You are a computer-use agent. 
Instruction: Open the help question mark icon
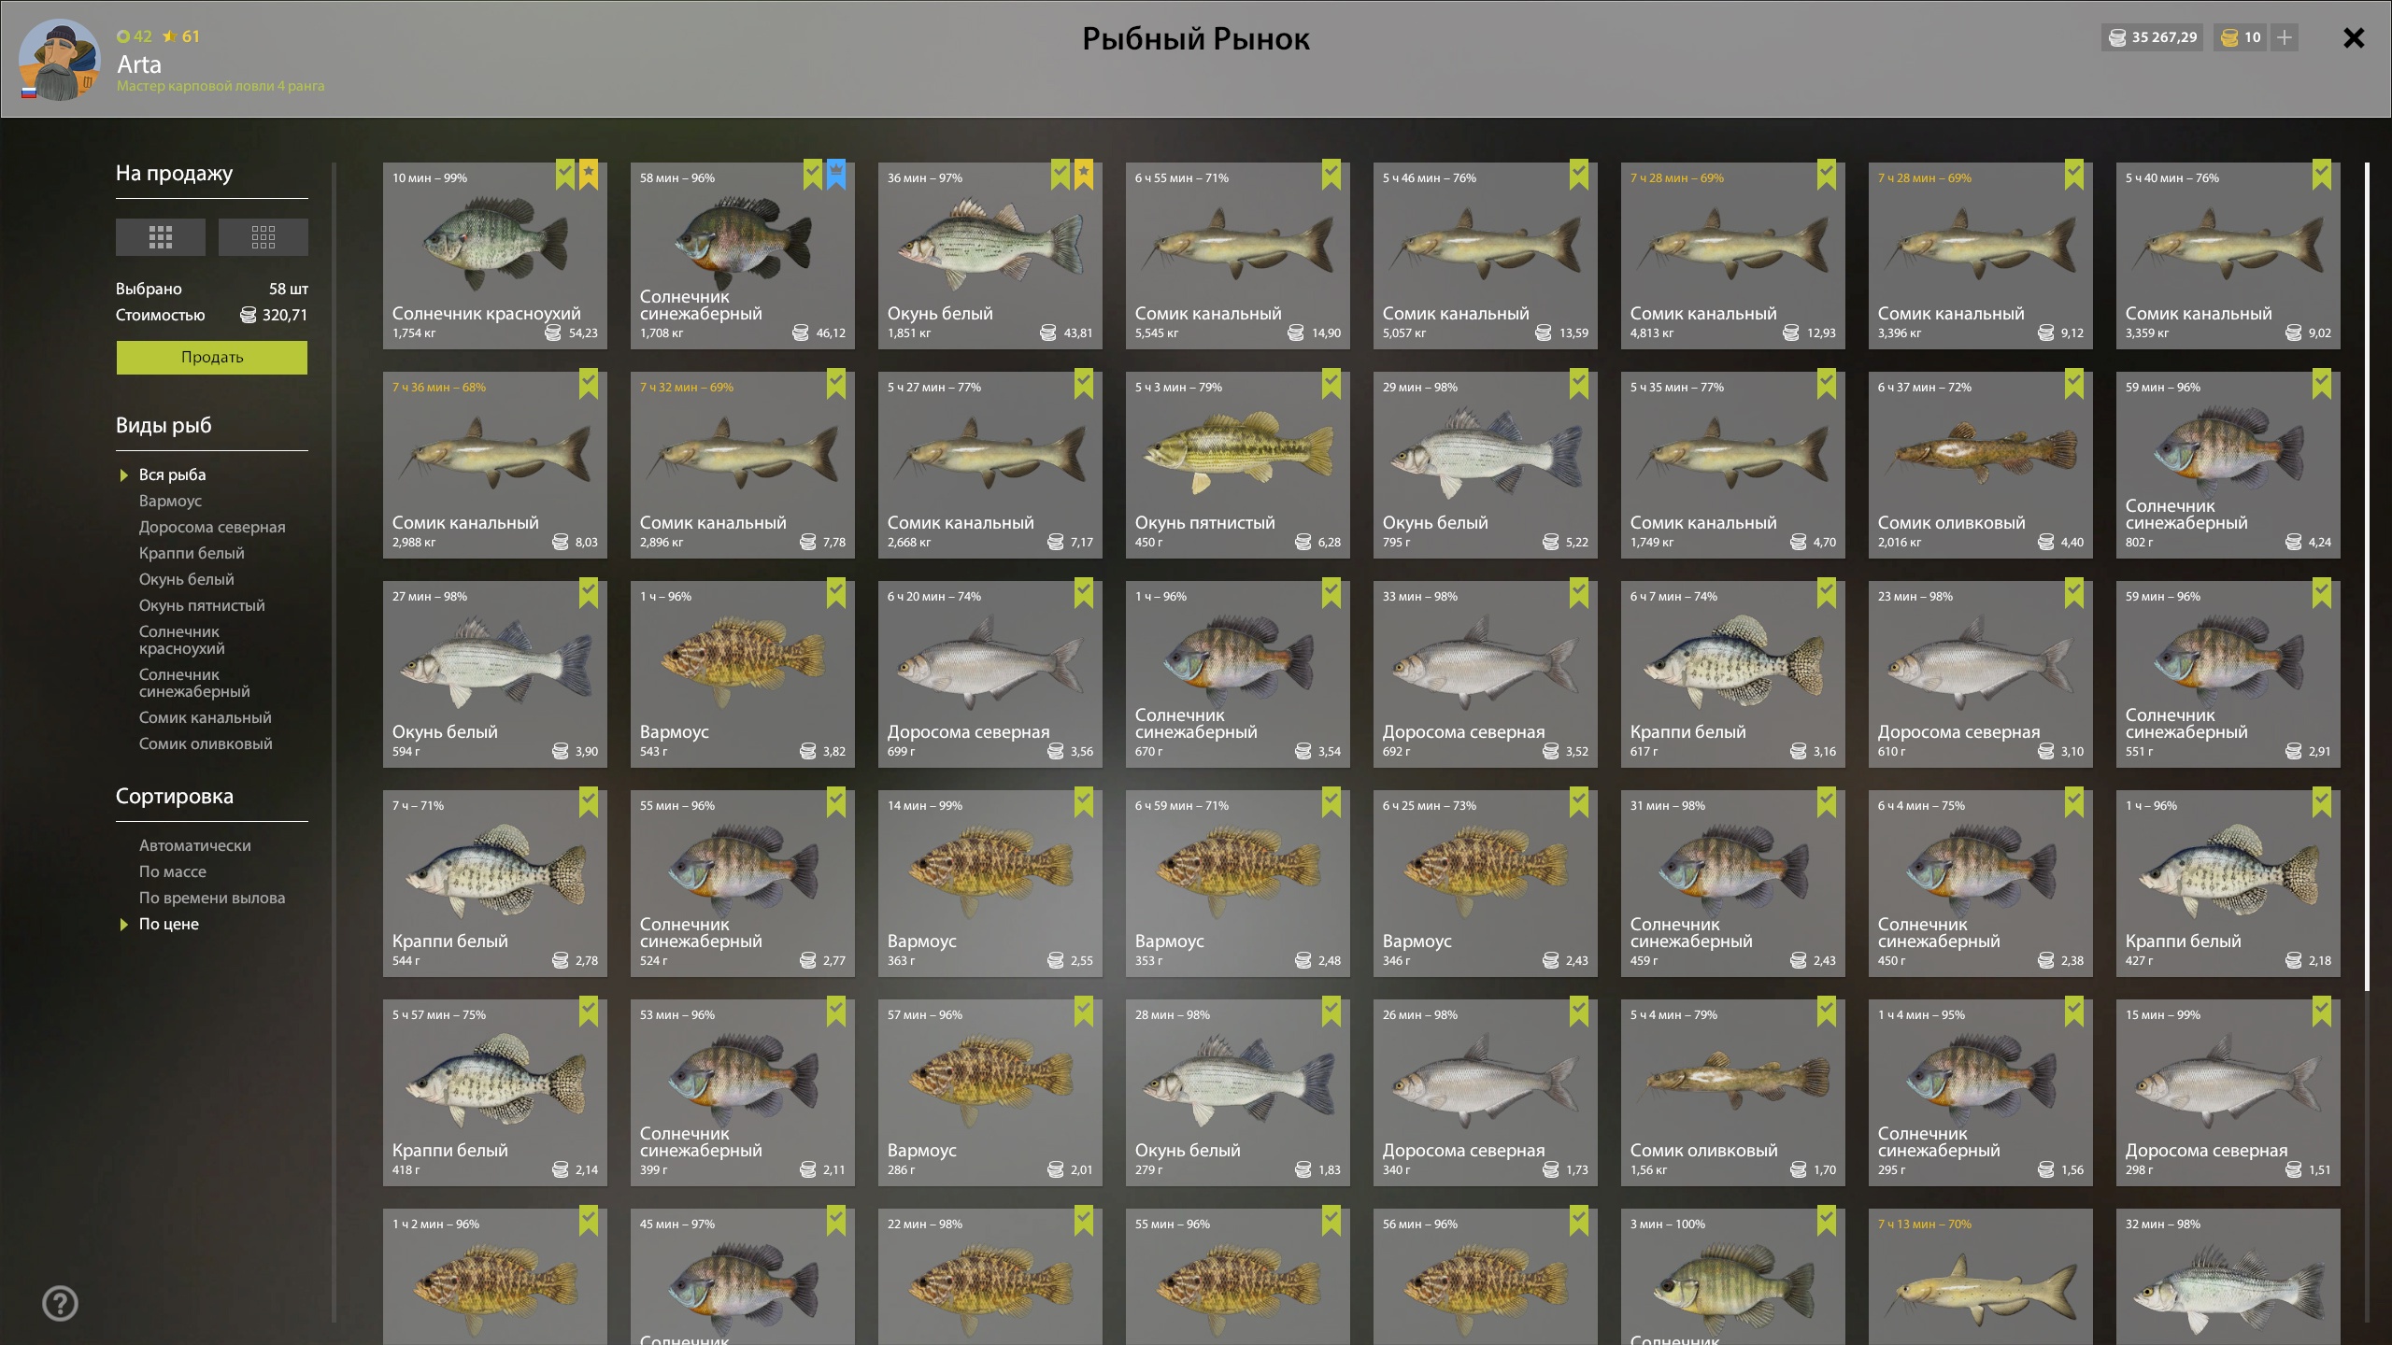point(61,1303)
